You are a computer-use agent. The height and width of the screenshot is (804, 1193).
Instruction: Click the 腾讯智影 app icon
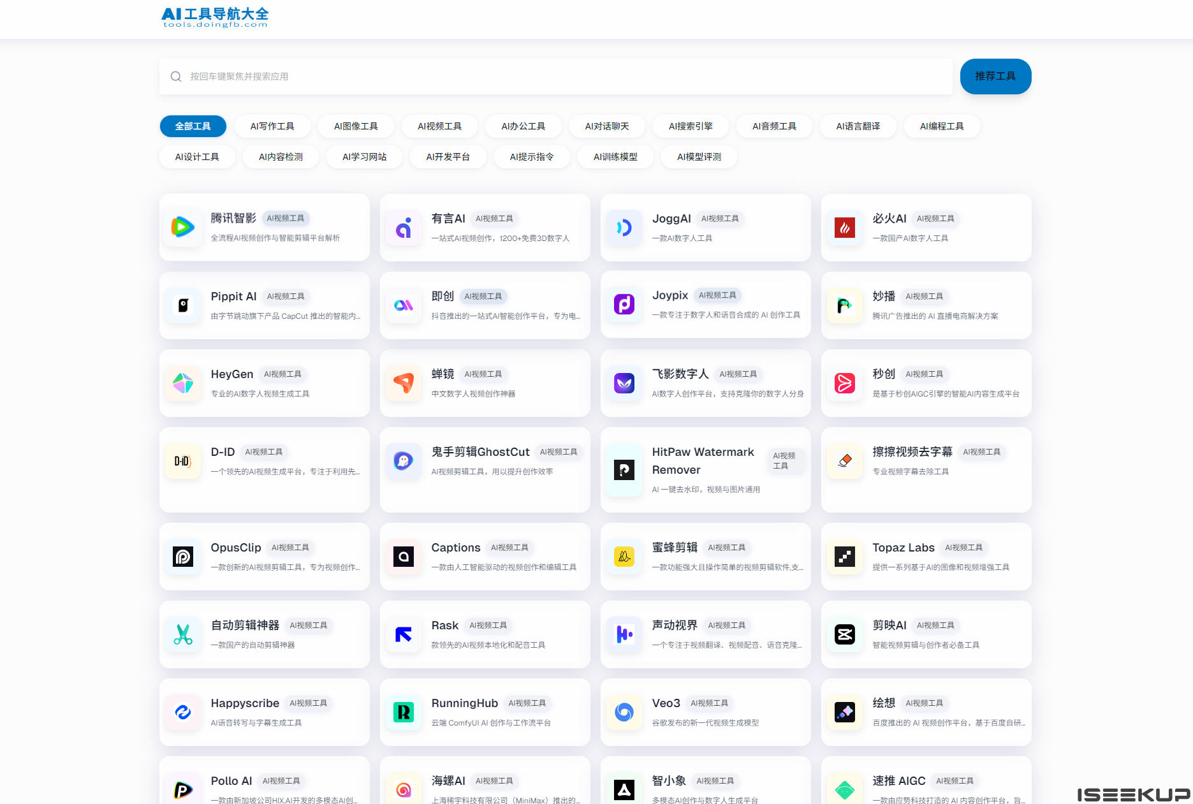pos(183,227)
